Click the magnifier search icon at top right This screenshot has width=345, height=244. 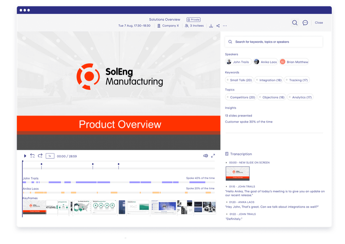[295, 23]
